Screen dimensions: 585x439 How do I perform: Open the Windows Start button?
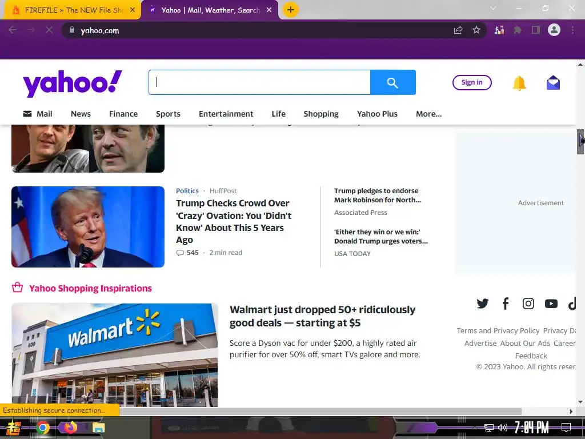click(14, 428)
